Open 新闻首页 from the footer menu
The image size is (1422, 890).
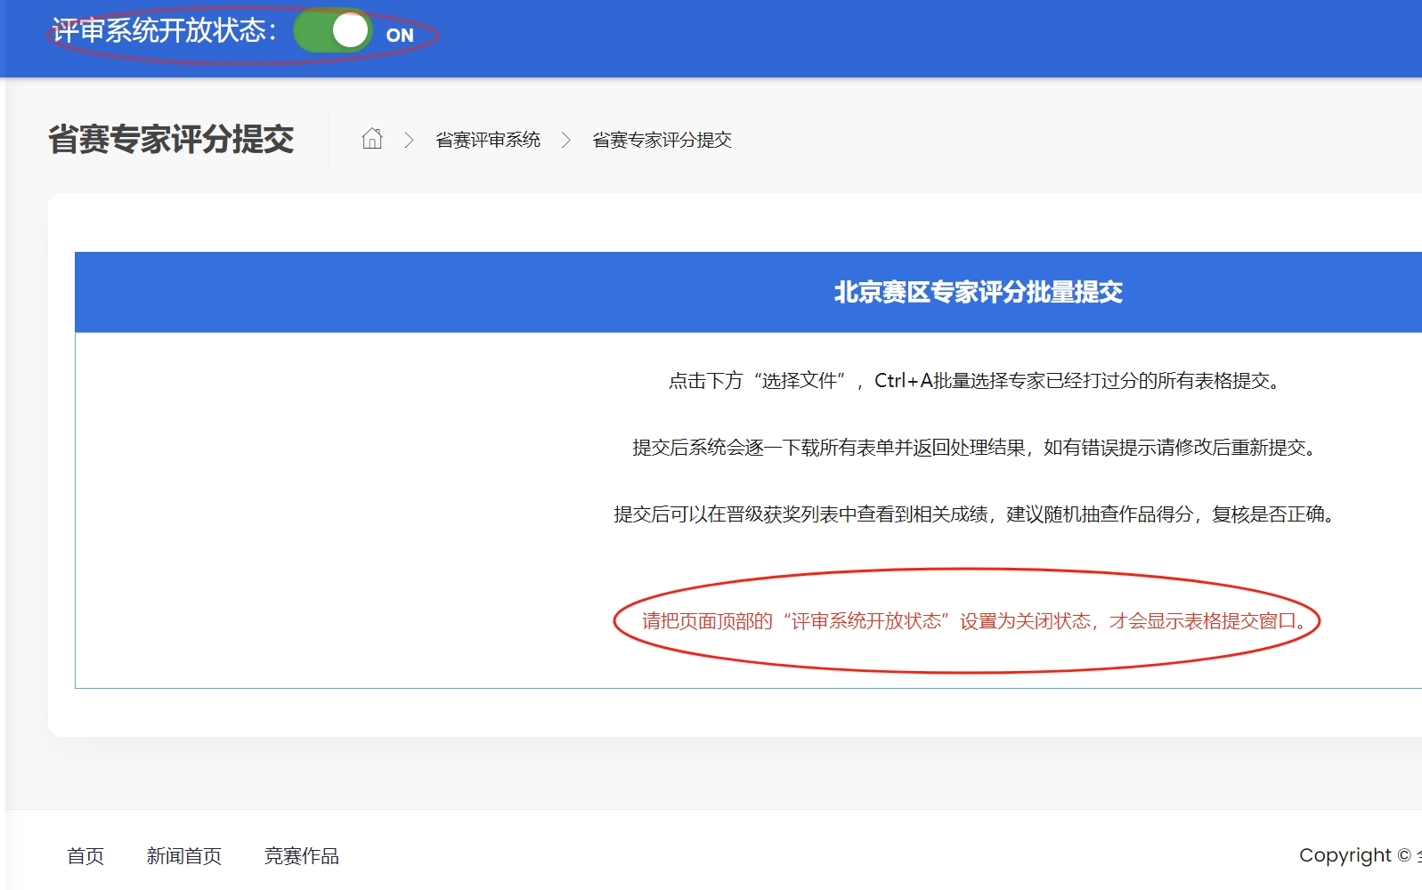tap(184, 856)
